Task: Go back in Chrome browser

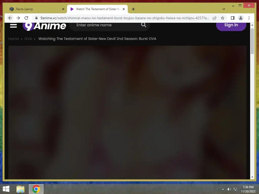Action: click(10, 18)
